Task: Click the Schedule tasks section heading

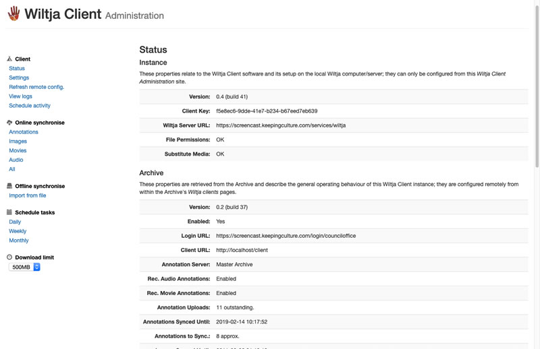Action: pyautogui.click(x=35, y=212)
